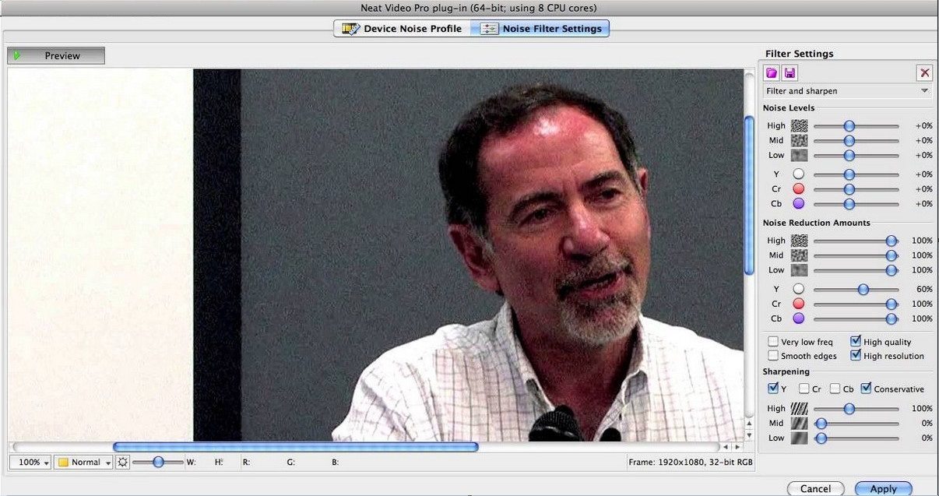Apply the noise filter
The height and width of the screenshot is (496, 939).
coord(883,488)
